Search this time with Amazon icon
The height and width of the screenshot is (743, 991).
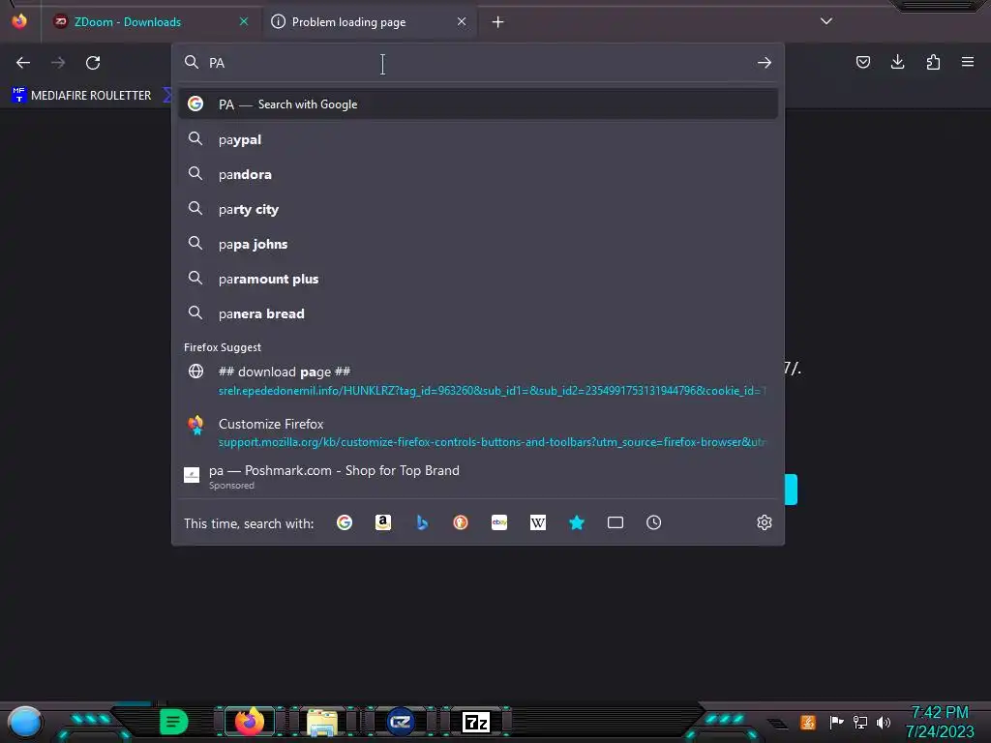[x=383, y=522]
